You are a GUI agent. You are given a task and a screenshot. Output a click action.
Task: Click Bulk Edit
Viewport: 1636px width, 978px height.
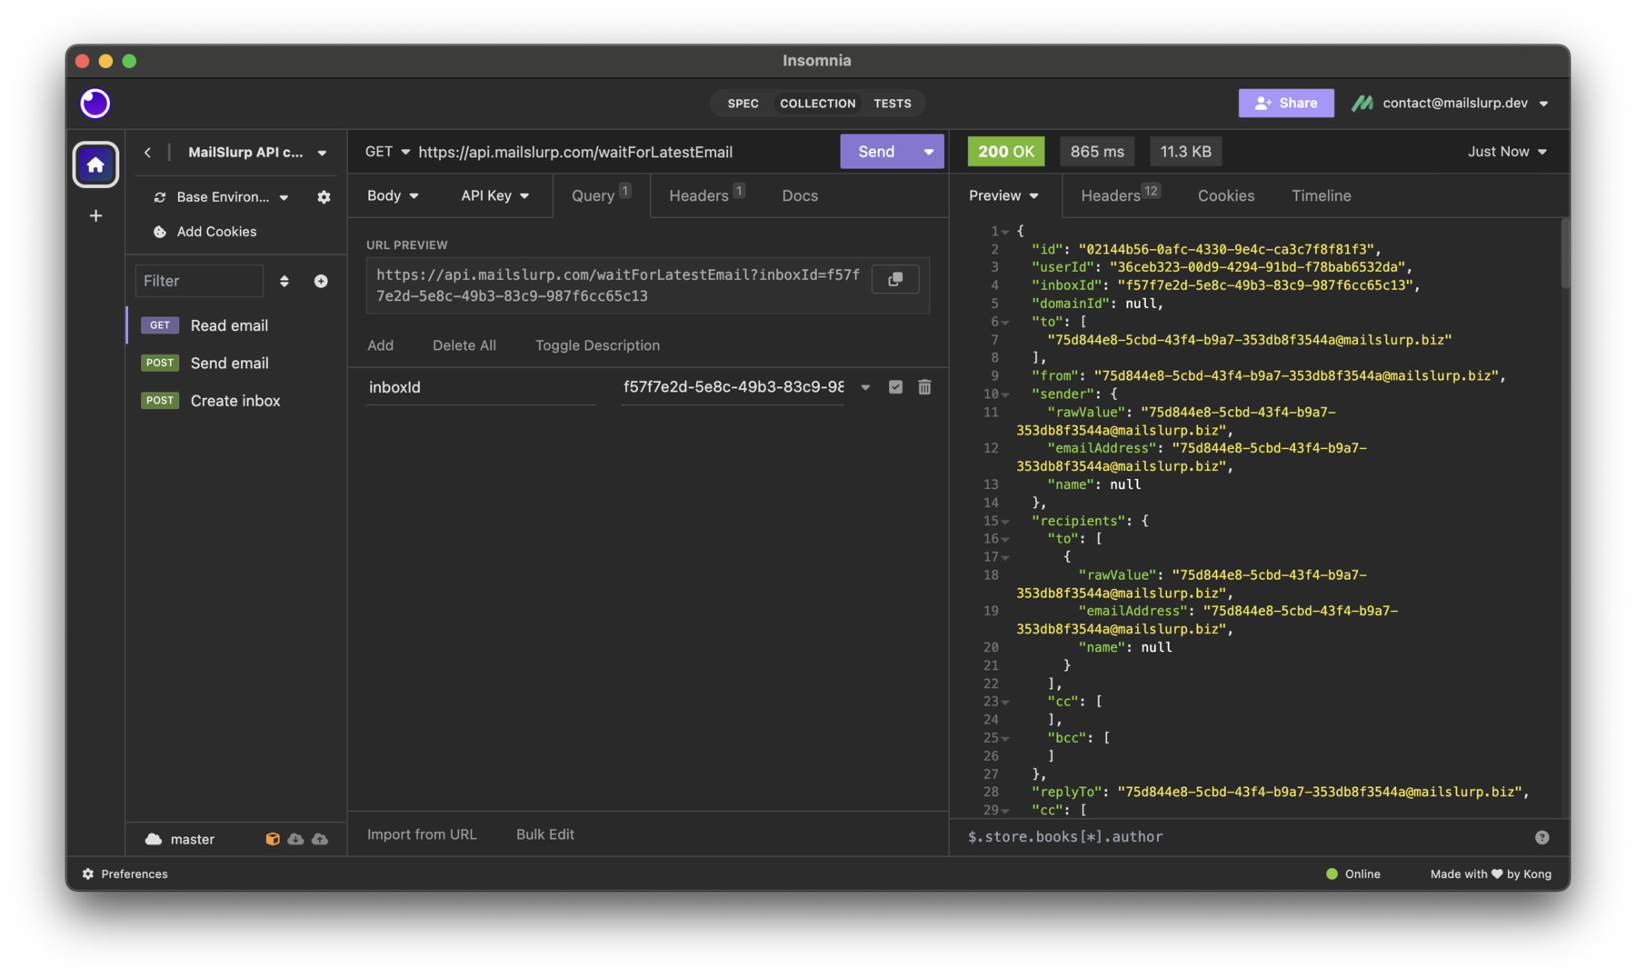coord(544,834)
